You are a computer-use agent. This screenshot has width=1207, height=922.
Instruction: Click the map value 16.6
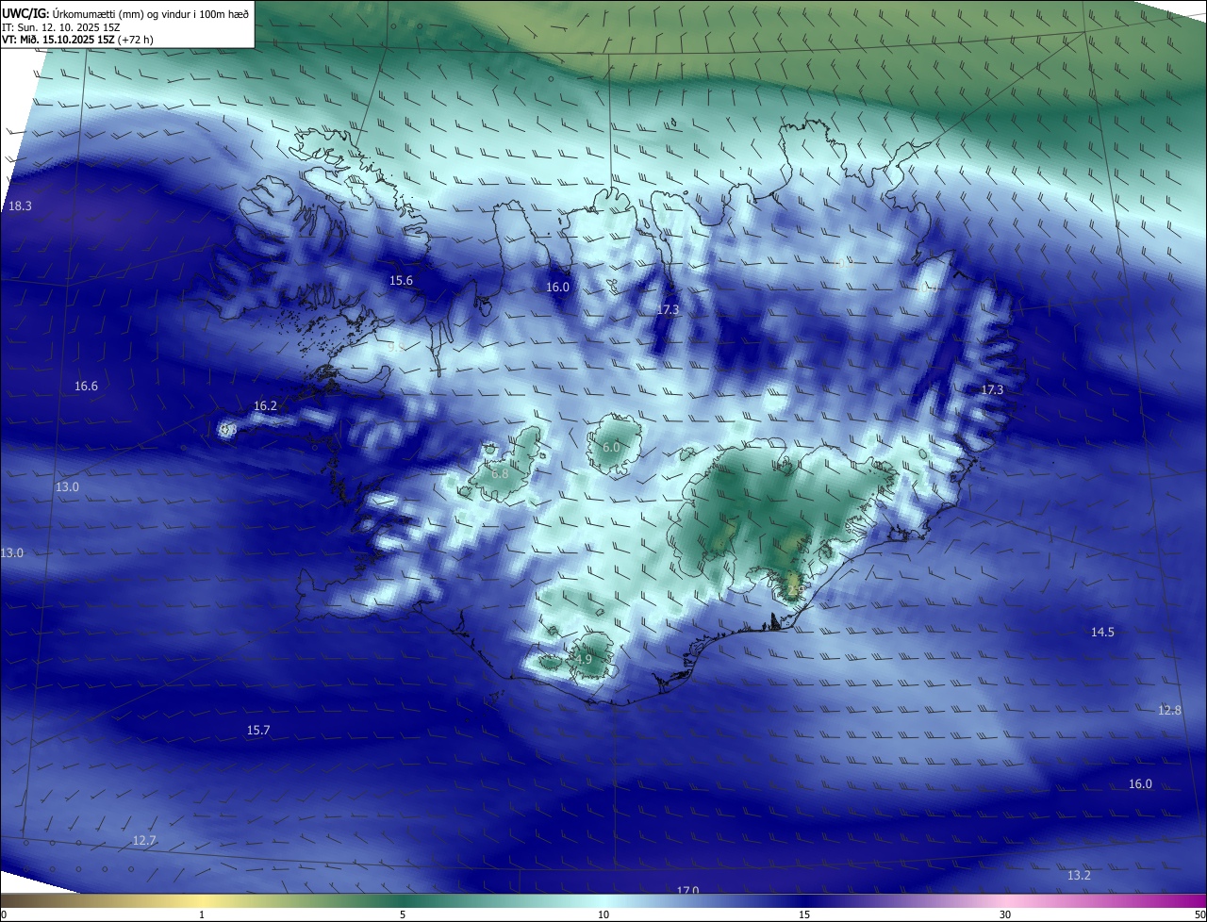tap(87, 387)
